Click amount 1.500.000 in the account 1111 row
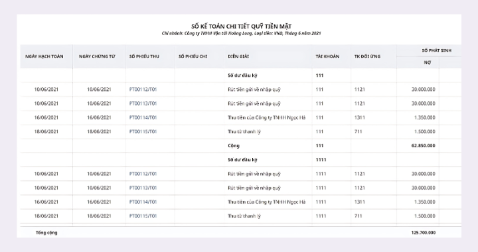This screenshot has width=478, height=252. 425,216
